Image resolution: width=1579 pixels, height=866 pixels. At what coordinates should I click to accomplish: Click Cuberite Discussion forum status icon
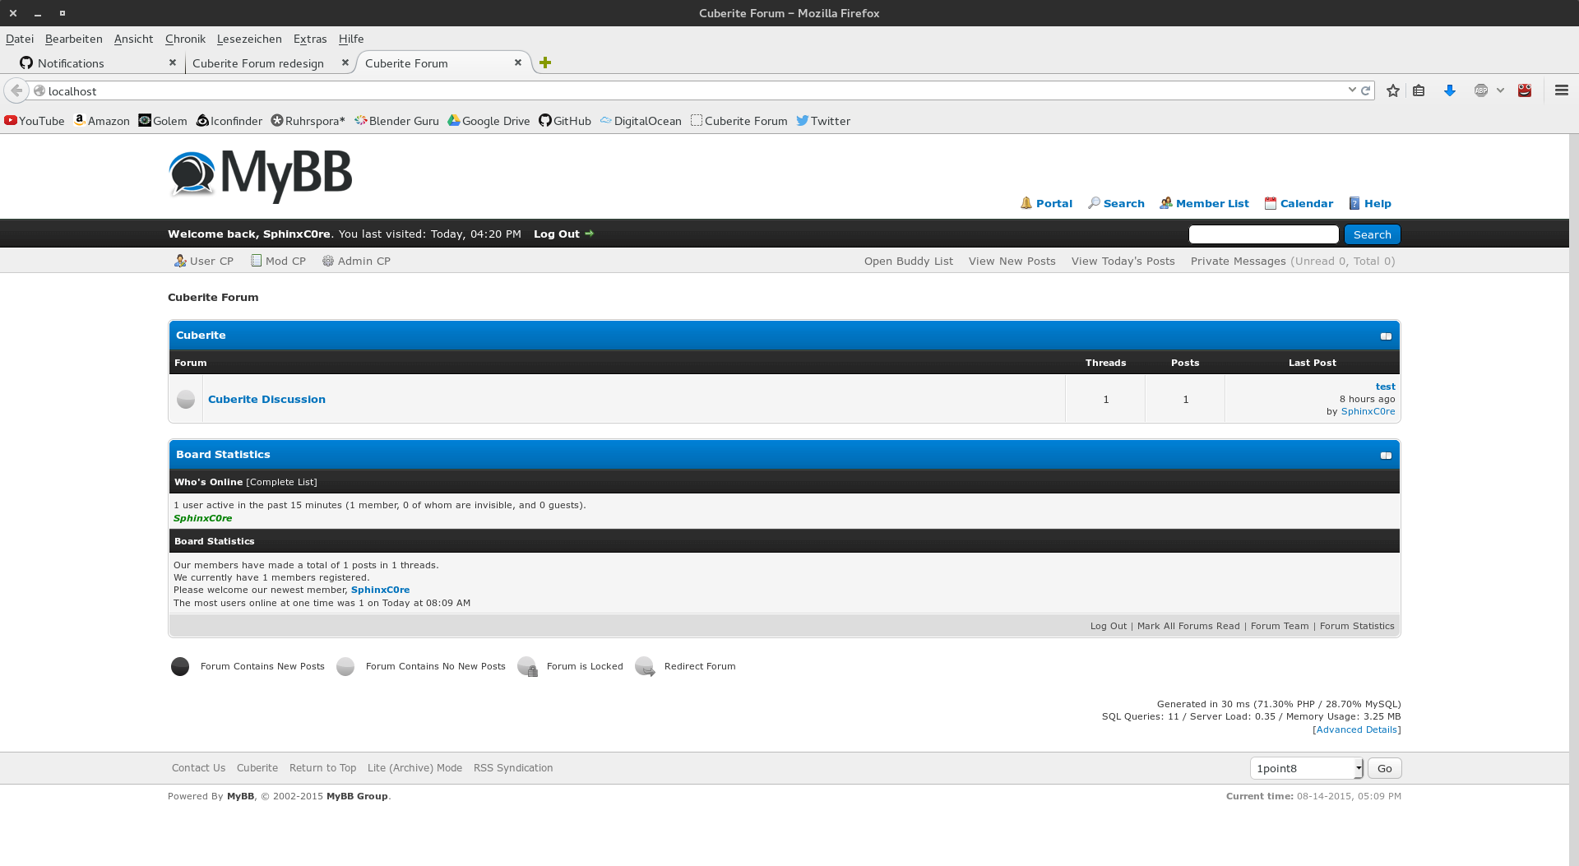coord(186,399)
